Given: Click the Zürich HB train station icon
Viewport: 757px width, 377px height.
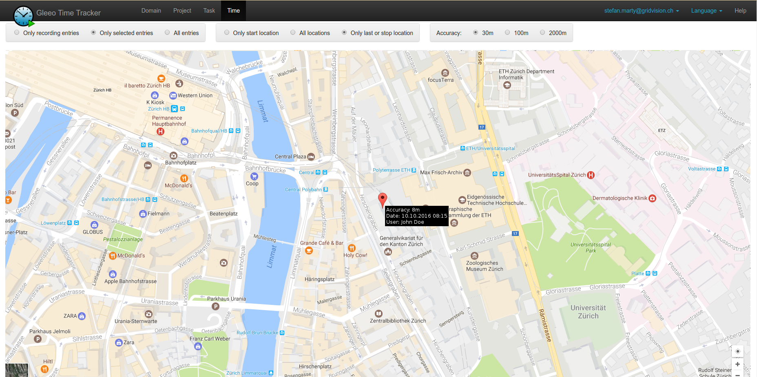Looking at the screenshot, I should pyautogui.click(x=175, y=109).
